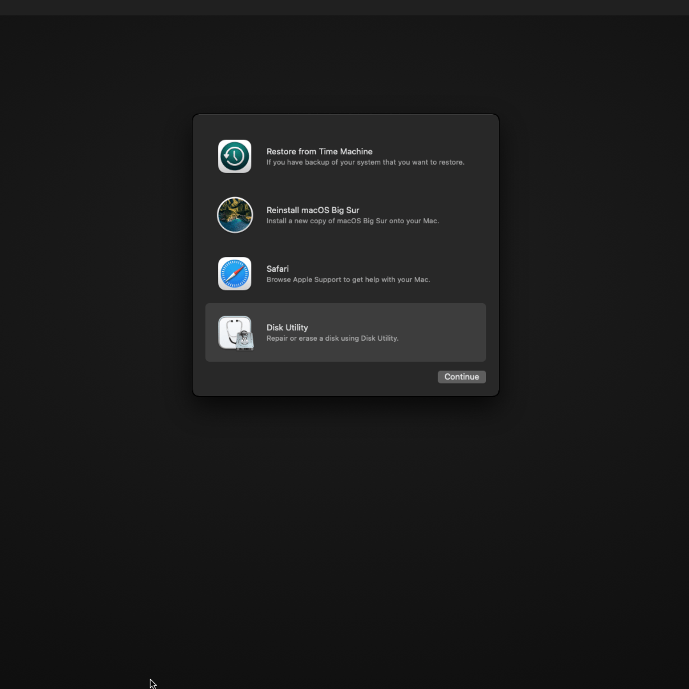
Task: Click the empty top menu bar strip
Action: click(x=345, y=7)
